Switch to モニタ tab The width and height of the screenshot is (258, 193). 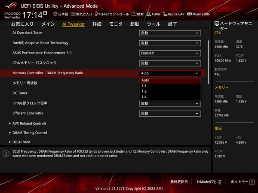(x=116, y=24)
